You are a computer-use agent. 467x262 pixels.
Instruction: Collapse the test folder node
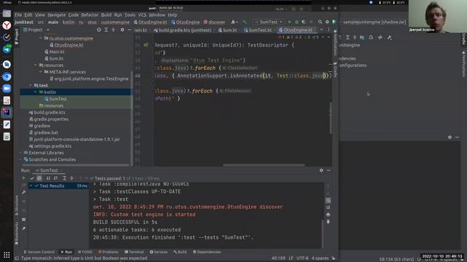[31, 85]
